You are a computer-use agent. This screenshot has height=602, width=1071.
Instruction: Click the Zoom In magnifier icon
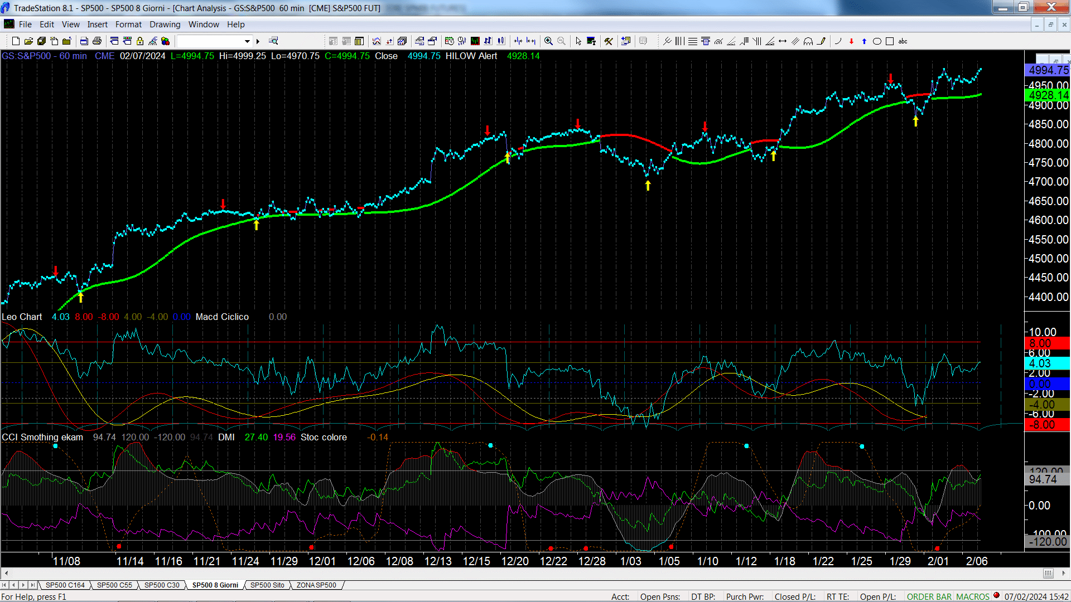[548, 41]
